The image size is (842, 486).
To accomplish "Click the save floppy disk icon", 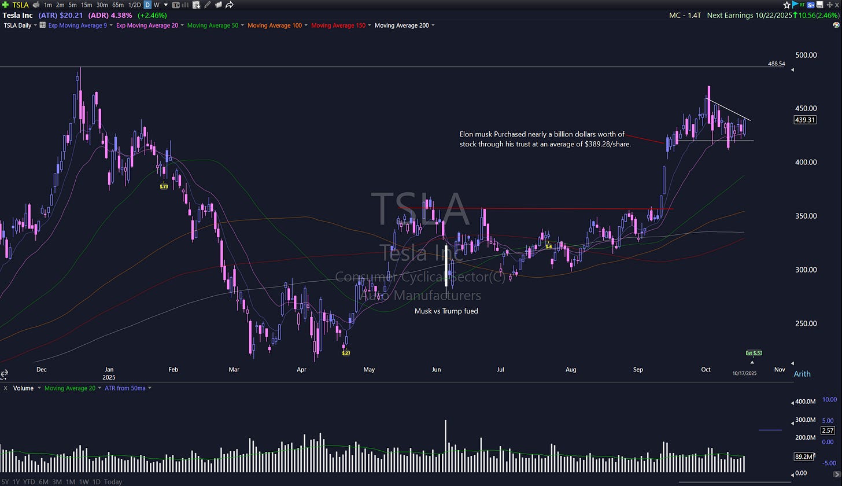I will click(819, 5).
